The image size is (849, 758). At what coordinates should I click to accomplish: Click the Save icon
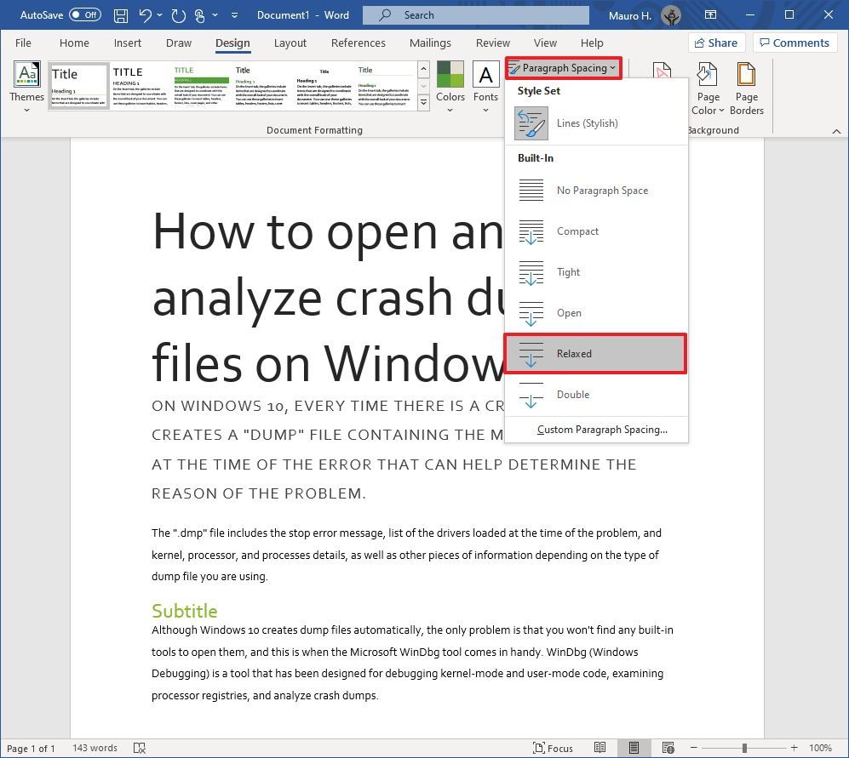coord(120,14)
